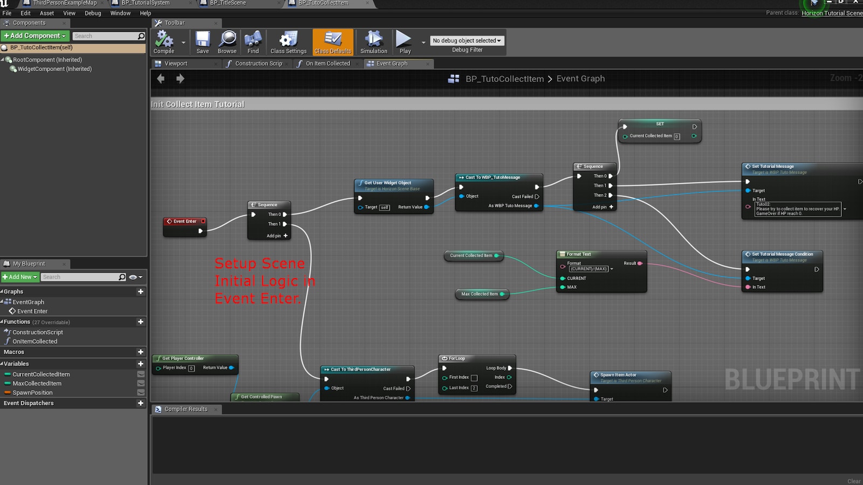The width and height of the screenshot is (863, 485).
Task: Click the Add New button
Action: [x=20, y=277]
